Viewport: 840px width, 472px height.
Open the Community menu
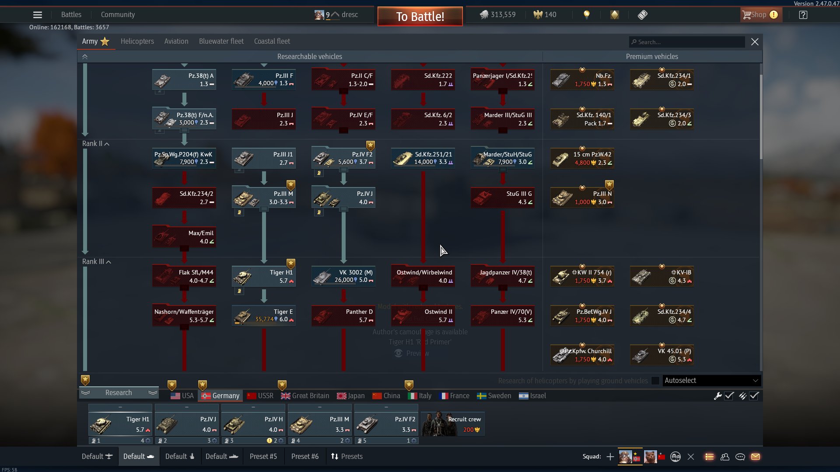118,14
